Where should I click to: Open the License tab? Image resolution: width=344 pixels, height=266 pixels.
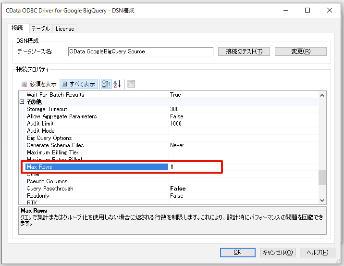point(65,28)
